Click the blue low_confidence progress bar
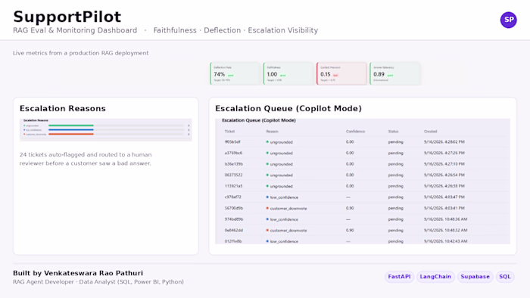The width and height of the screenshot is (530, 298). point(71,130)
